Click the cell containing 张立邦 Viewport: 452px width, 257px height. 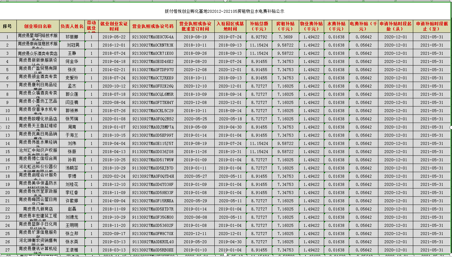pyautogui.click(x=72, y=234)
